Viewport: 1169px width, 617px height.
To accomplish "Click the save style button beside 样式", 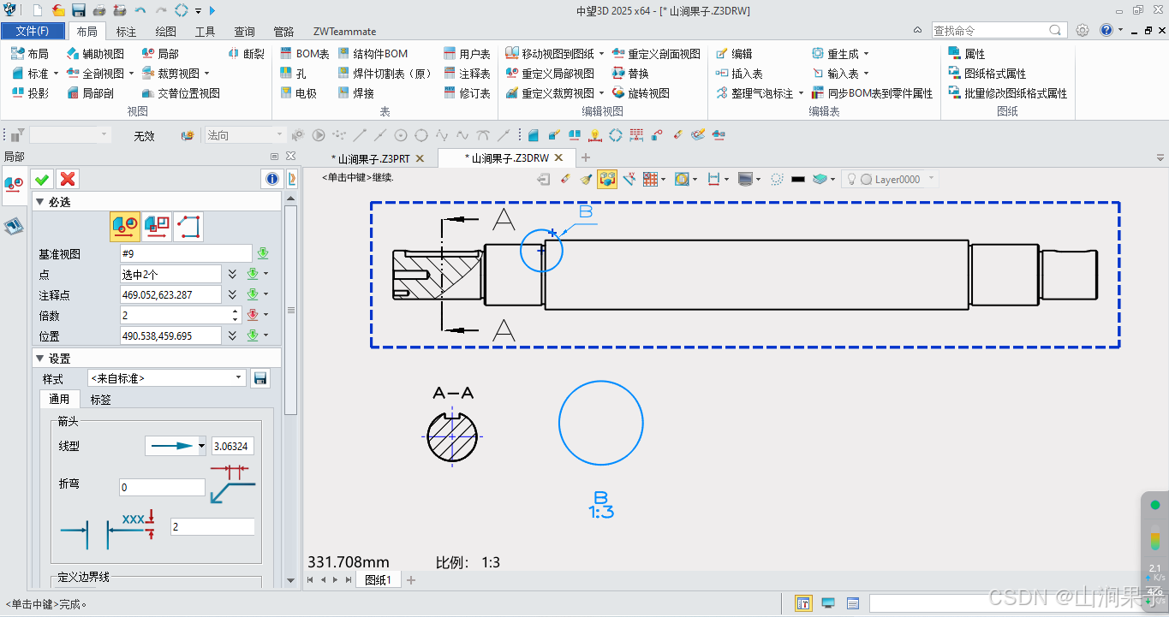I will [x=260, y=378].
